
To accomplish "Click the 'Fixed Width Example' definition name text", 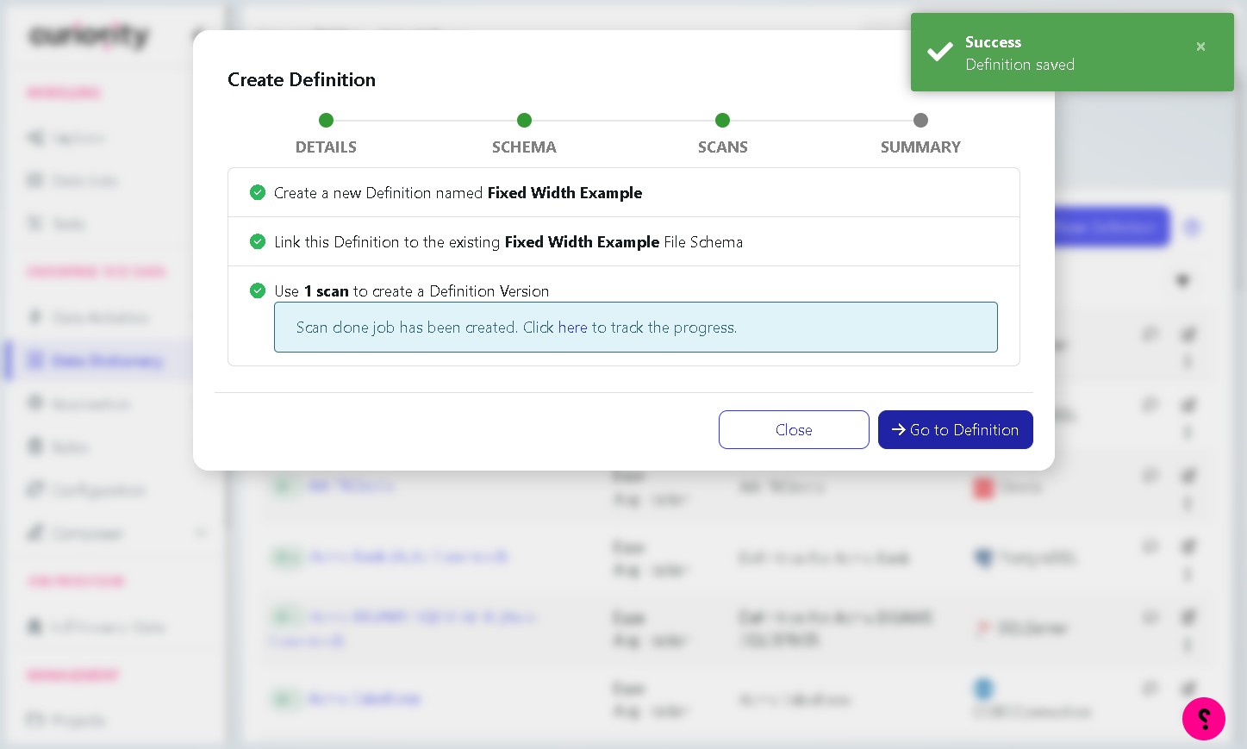I will pos(564,193).
